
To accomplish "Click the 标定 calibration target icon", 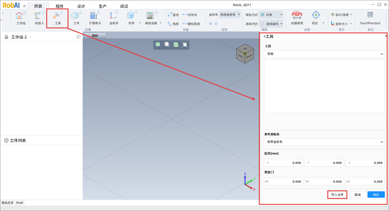I will [316, 16].
